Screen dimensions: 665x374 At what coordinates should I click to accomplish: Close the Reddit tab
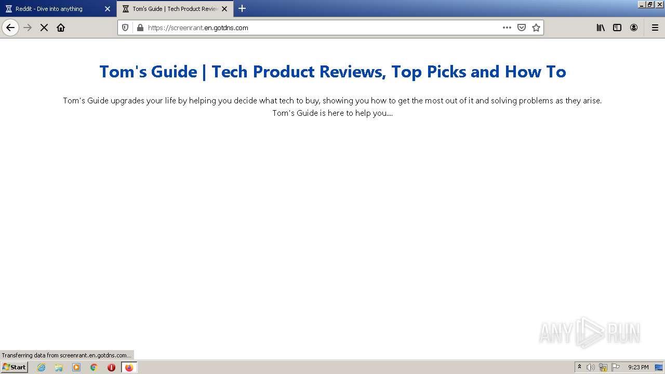[108, 9]
